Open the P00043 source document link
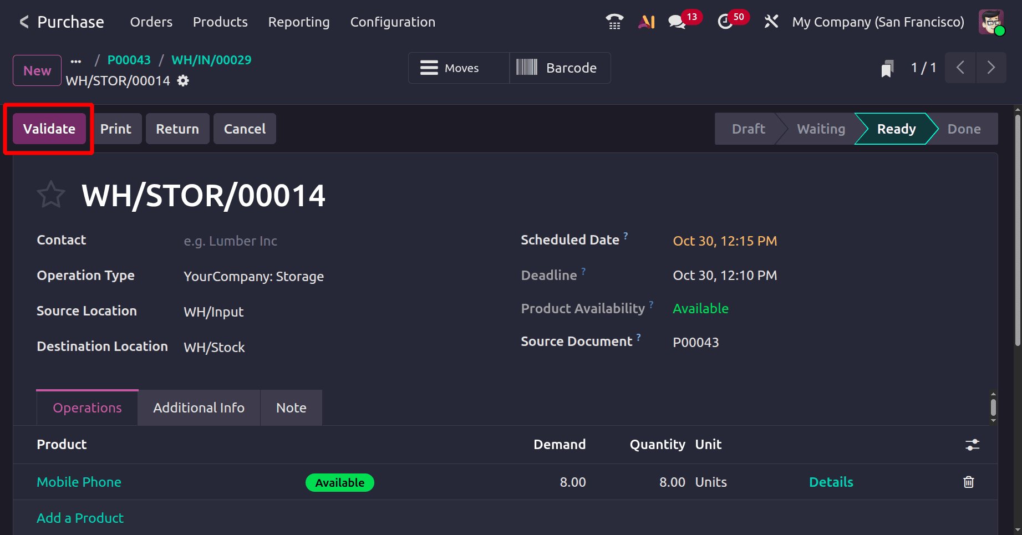This screenshot has height=535, width=1022. click(129, 60)
